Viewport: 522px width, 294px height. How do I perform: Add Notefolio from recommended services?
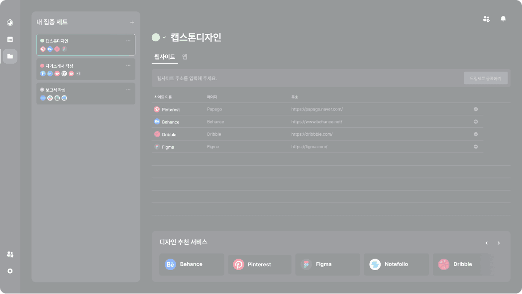[396, 264]
